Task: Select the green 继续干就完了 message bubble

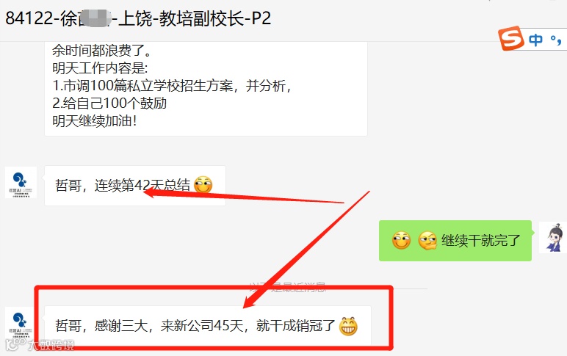Action: [455, 241]
